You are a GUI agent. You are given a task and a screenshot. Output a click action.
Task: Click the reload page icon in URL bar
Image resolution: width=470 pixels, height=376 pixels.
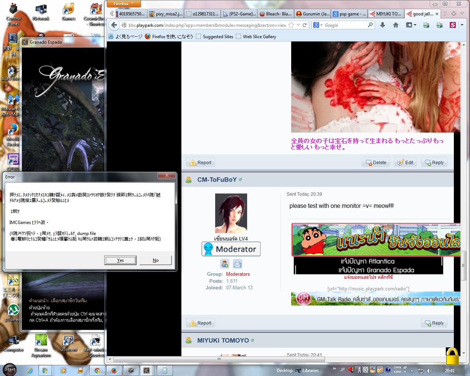coord(304,25)
